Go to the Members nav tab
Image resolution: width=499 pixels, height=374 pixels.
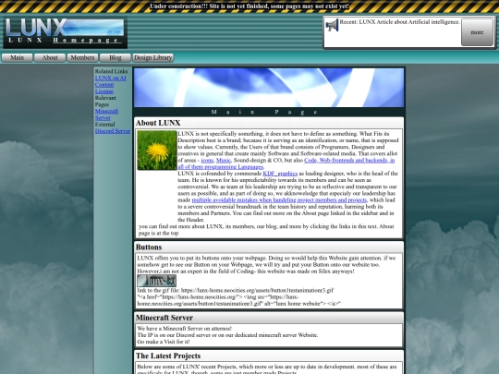tap(82, 57)
